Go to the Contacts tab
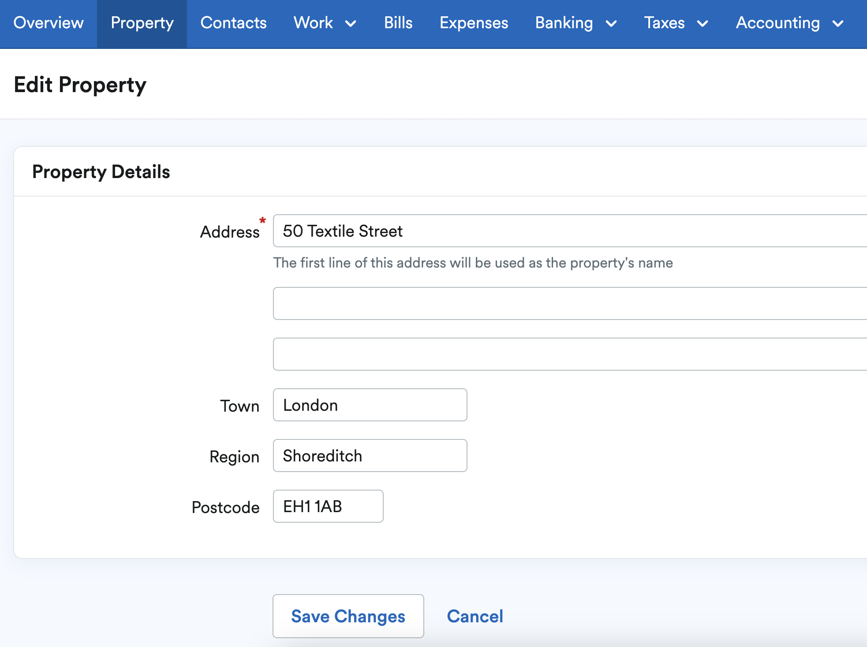Image resolution: width=867 pixels, height=647 pixels. point(233,23)
